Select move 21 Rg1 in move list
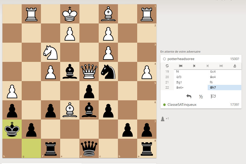Image resolution: width=246 pixels, height=164 pixels. (x=191, y=82)
